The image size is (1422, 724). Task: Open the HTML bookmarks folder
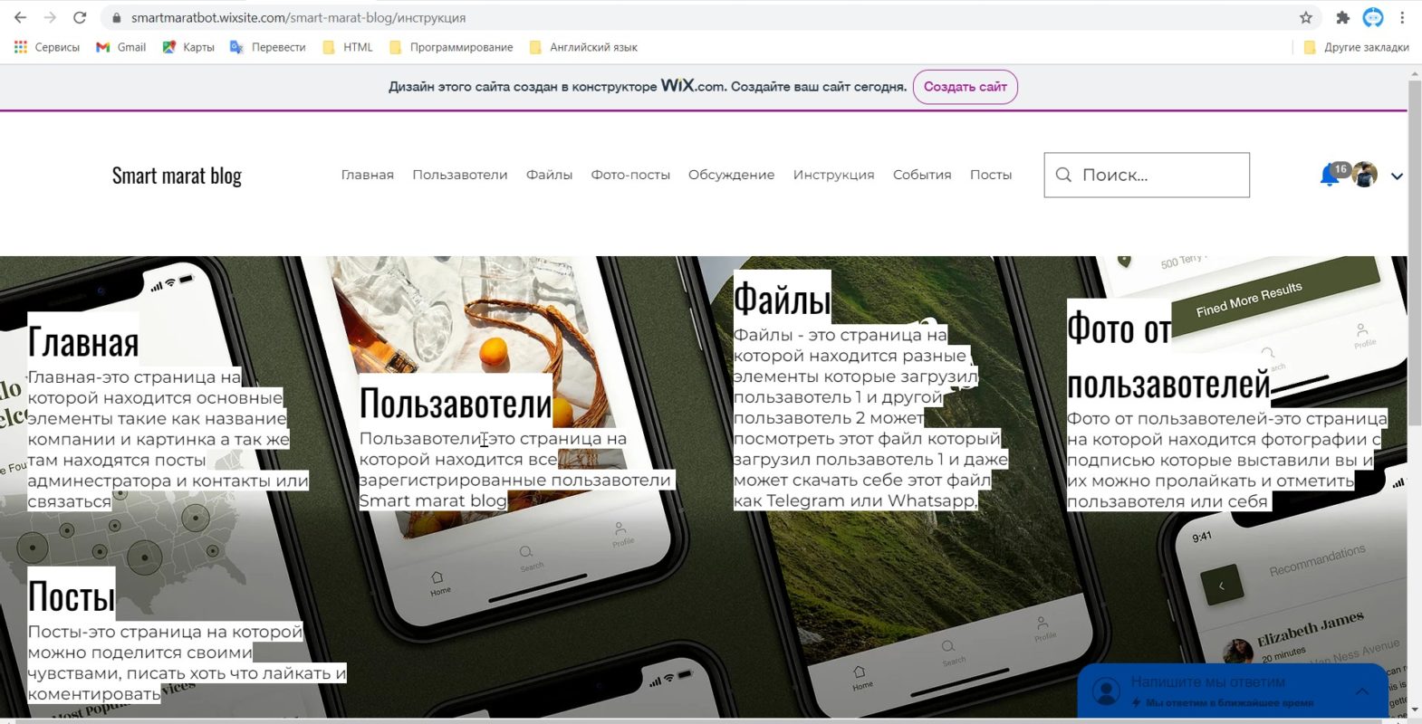tap(347, 47)
